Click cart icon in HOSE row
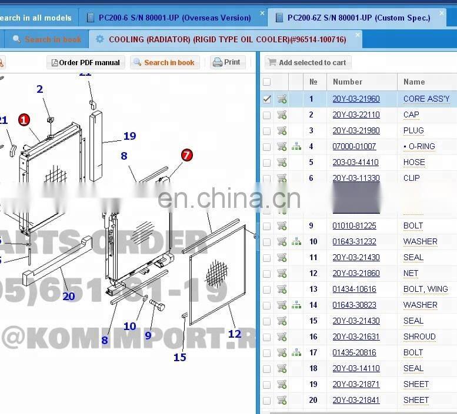457x414 pixels. pos(282,162)
